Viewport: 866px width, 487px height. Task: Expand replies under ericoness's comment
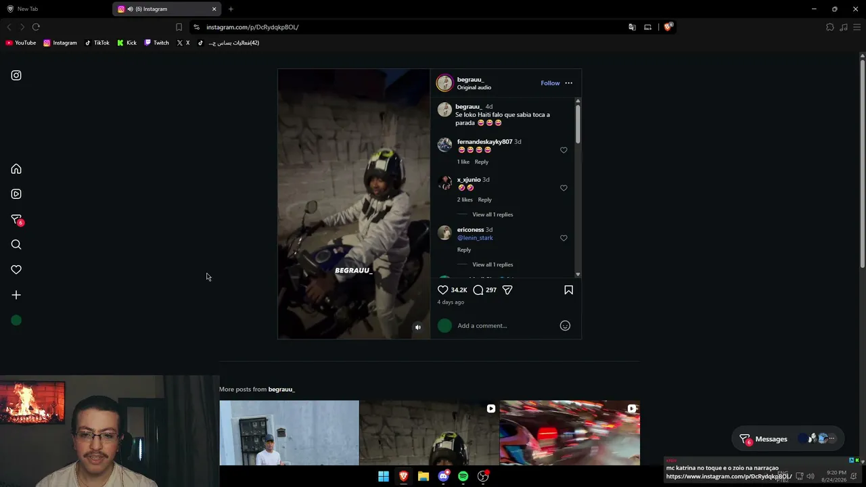pos(493,265)
